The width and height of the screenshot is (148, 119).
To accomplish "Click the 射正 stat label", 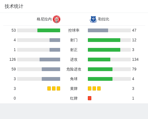I will click(74, 50).
